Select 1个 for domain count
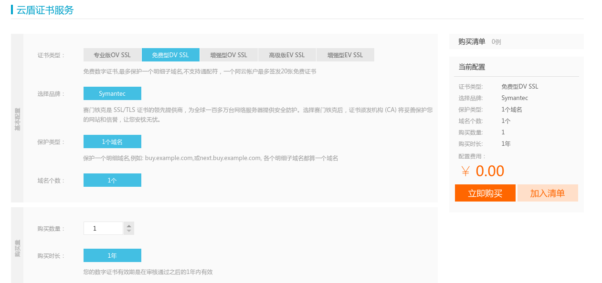Viewport: 602px width, 283px height. pos(112,180)
